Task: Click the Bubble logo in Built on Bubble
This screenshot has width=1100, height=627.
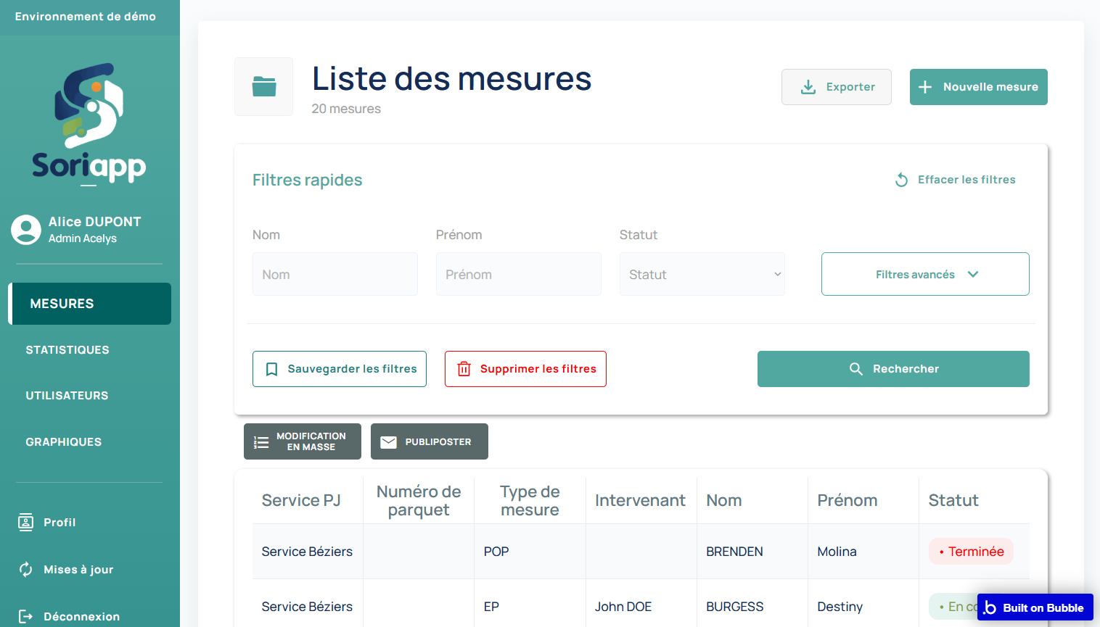Action: (990, 607)
